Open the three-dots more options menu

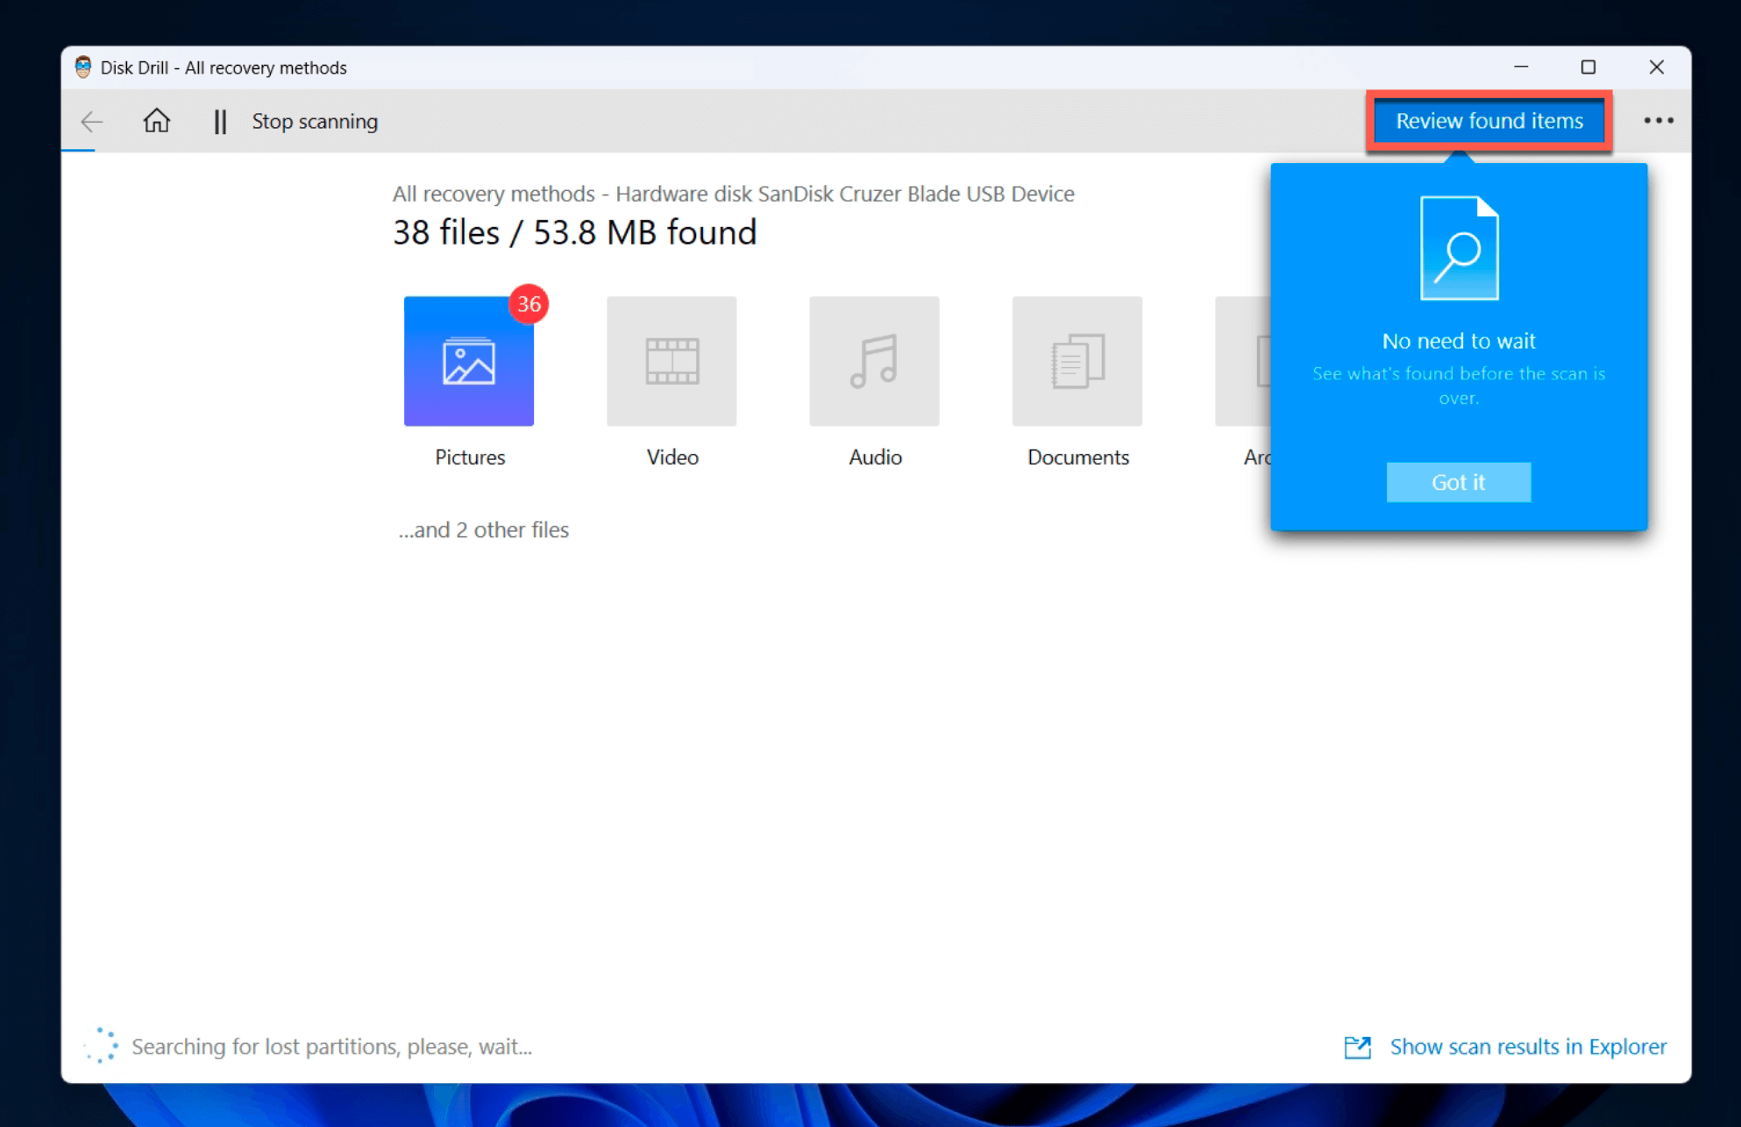tap(1658, 121)
